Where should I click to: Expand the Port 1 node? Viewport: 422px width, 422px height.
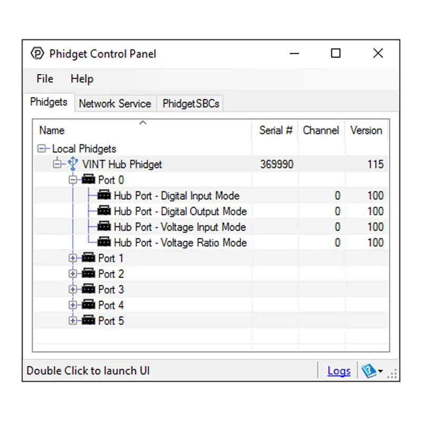[73, 258]
